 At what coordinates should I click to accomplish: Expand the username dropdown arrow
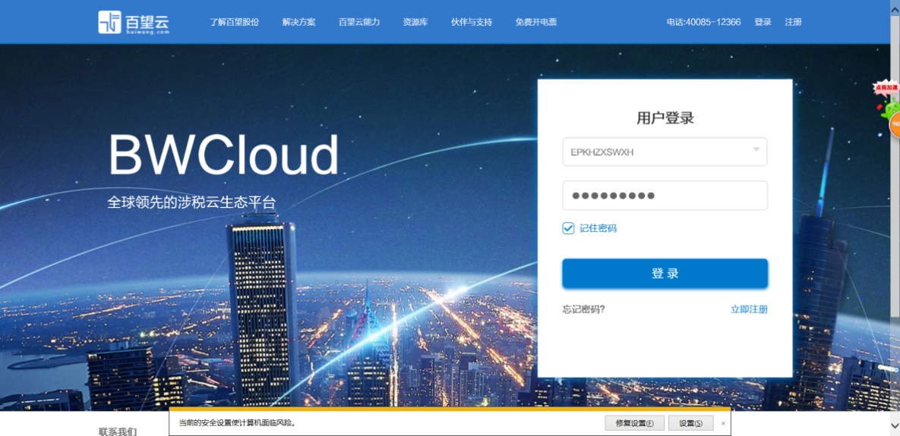756,150
